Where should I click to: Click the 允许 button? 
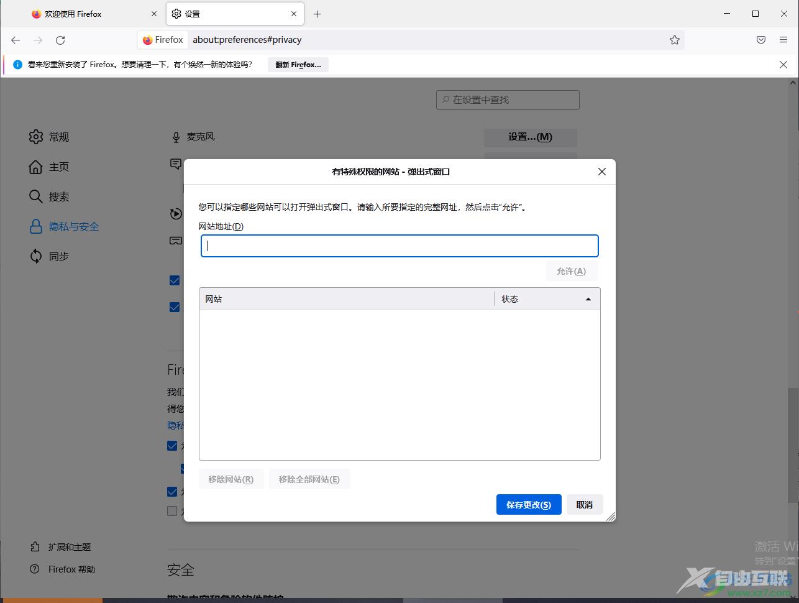click(x=572, y=271)
